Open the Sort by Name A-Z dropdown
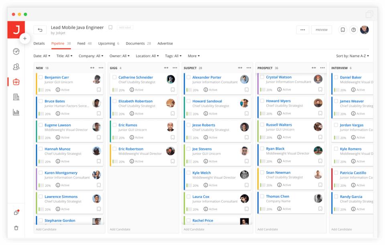This screenshot has width=385, height=245. [x=352, y=56]
